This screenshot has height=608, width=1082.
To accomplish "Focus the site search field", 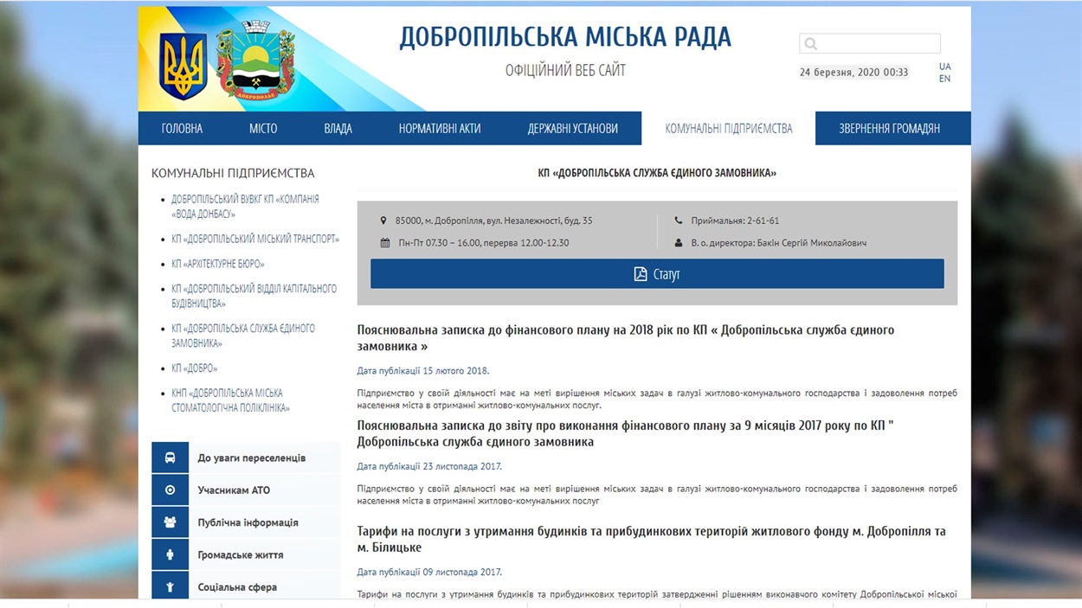I will [870, 43].
